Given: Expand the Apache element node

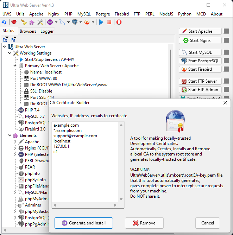Looking at the screenshot, I should (x=15, y=142).
